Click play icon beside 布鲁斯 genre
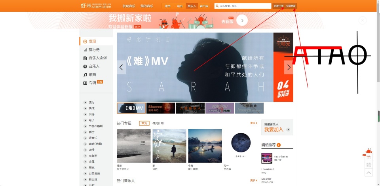 coord(85,156)
